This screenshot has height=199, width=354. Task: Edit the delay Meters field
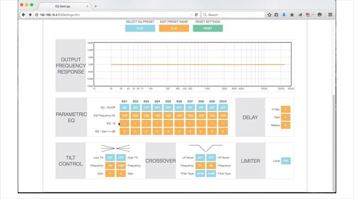click(285, 125)
